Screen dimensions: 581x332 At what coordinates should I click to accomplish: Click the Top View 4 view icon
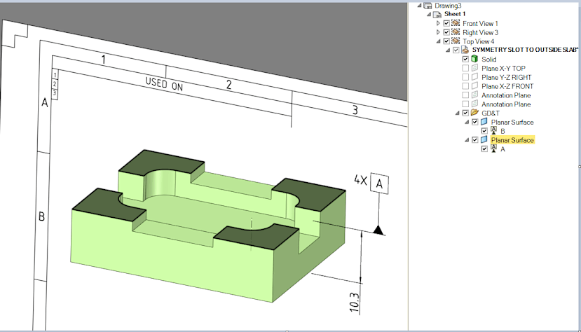456,41
